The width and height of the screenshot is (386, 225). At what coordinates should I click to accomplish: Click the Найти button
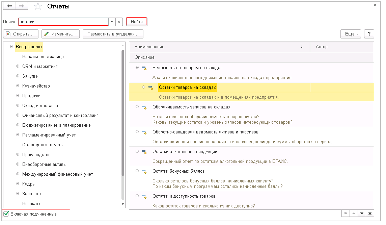137,22
